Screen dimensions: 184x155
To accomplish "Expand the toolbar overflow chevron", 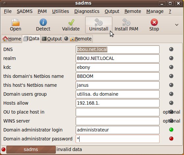I will point(177,25).
